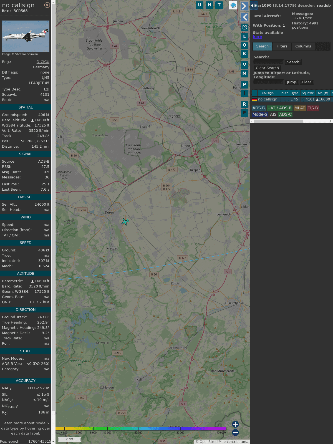
Task: Sort table by Type column header
Action: [x=295, y=93]
